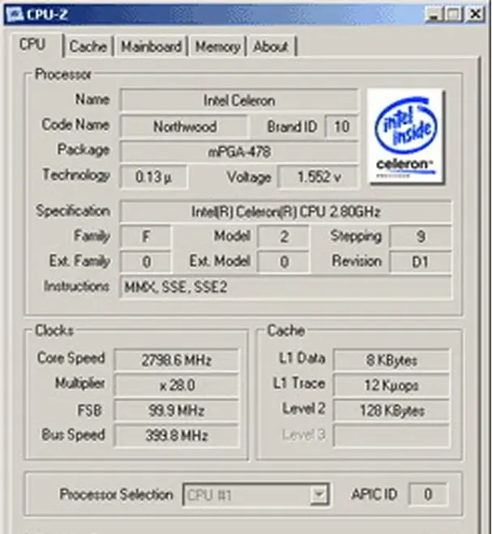492x534 pixels.
Task: Click the CPU-Z title bar app icon
Action: (15, 15)
